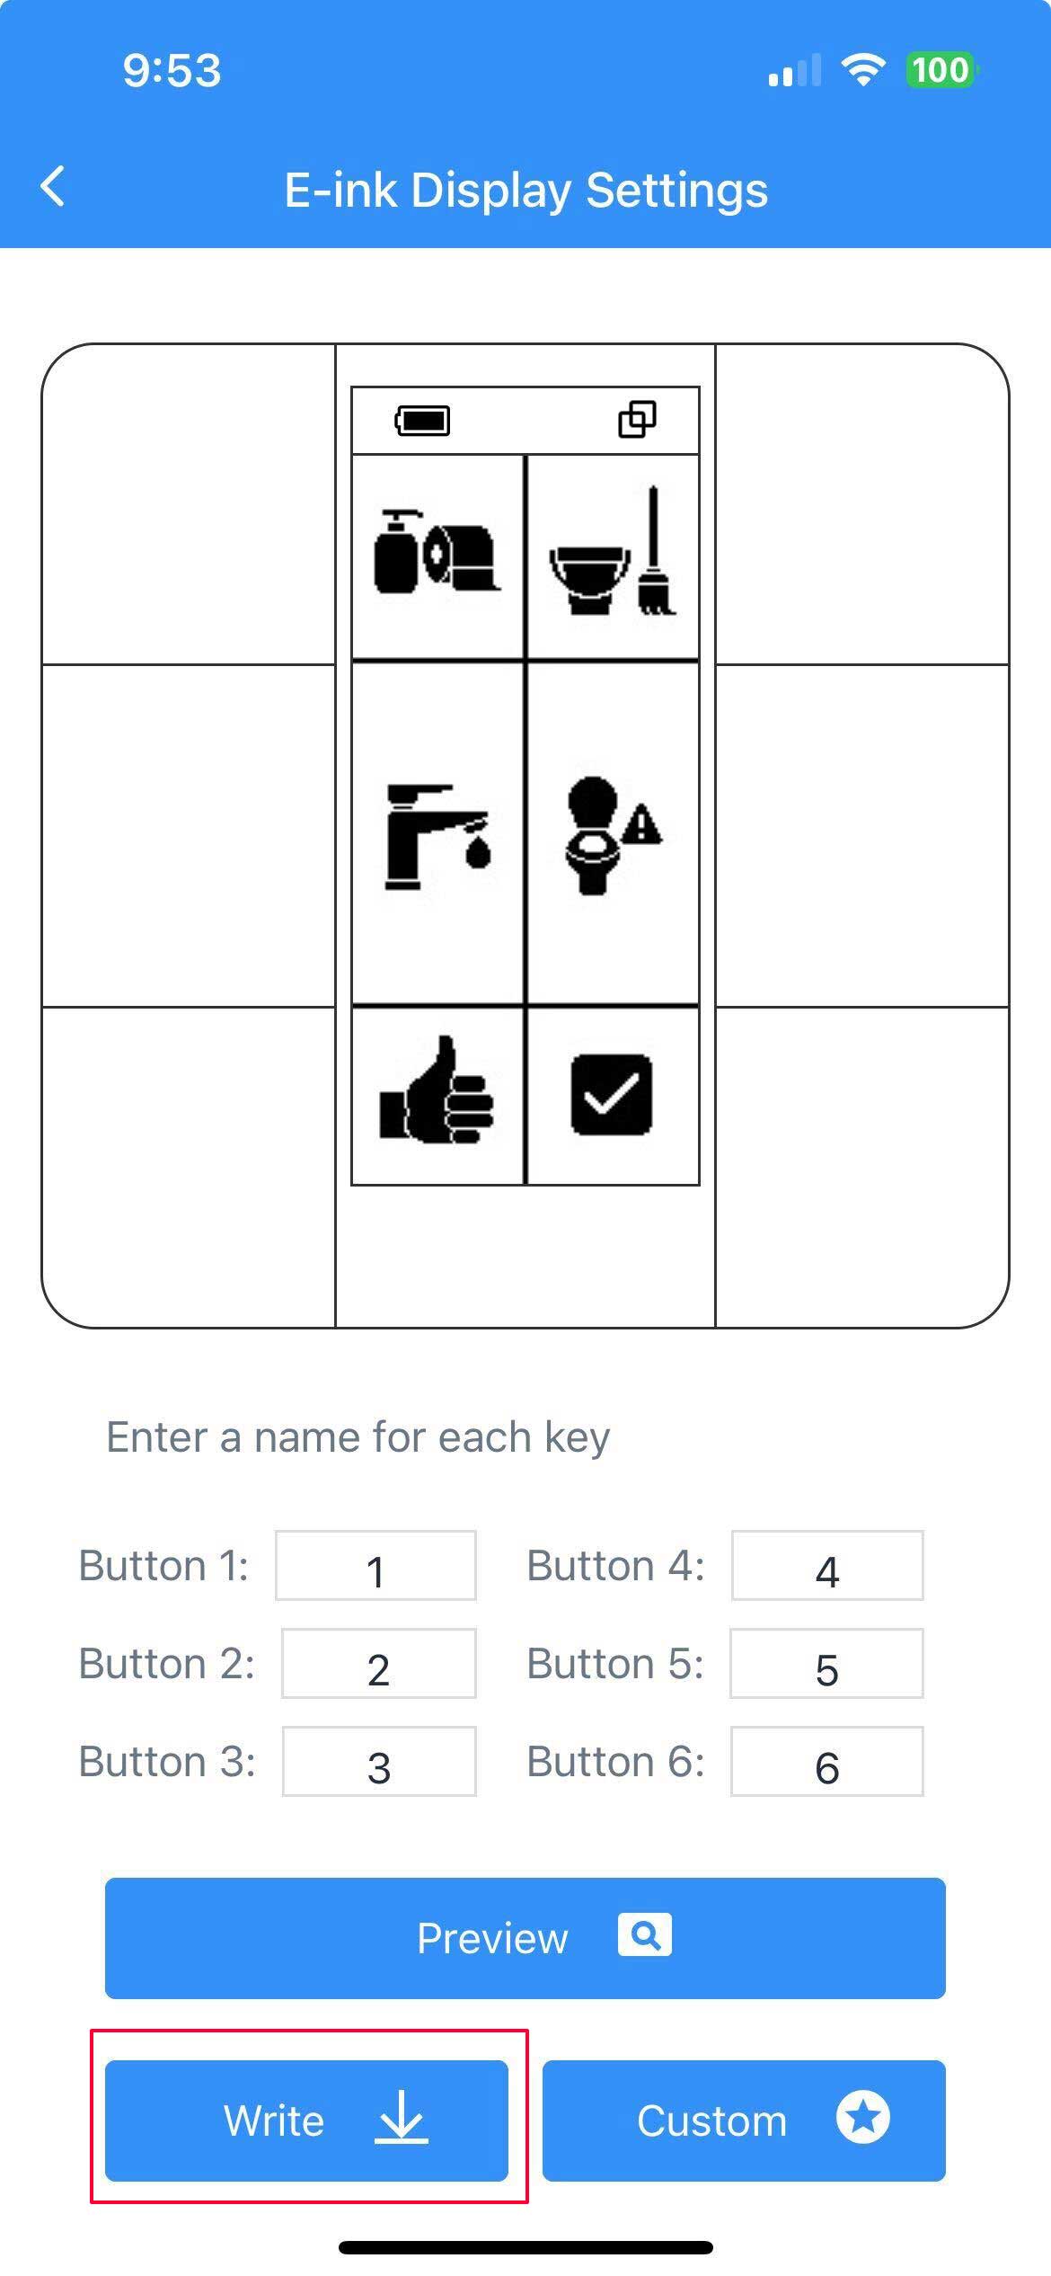Image resolution: width=1051 pixels, height=2276 pixels.
Task: Tap the overlapping squares copy icon
Action: 637,419
